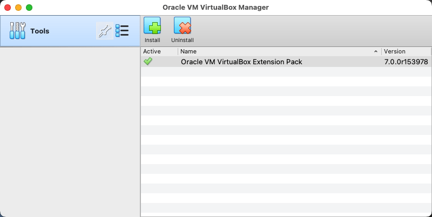Sort by the Active column header

(x=152, y=51)
